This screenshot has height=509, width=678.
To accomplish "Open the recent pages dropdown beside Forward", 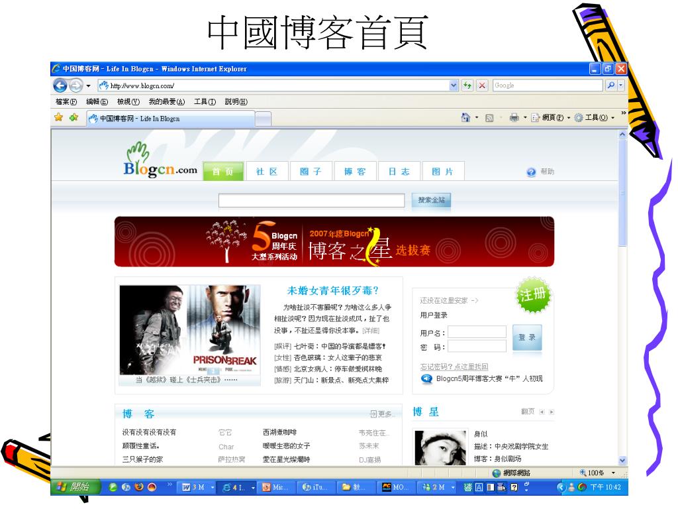I will point(88,85).
